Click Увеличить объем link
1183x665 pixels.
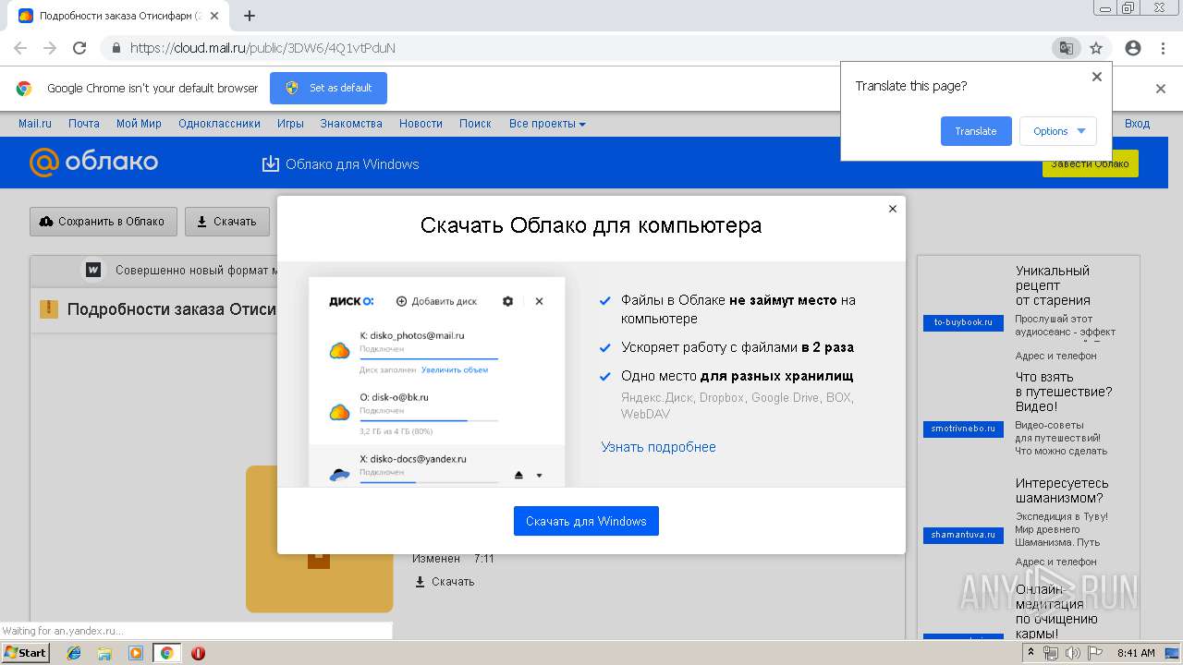point(455,369)
